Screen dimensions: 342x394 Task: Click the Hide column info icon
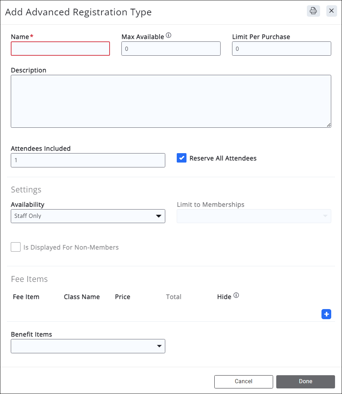point(236,295)
